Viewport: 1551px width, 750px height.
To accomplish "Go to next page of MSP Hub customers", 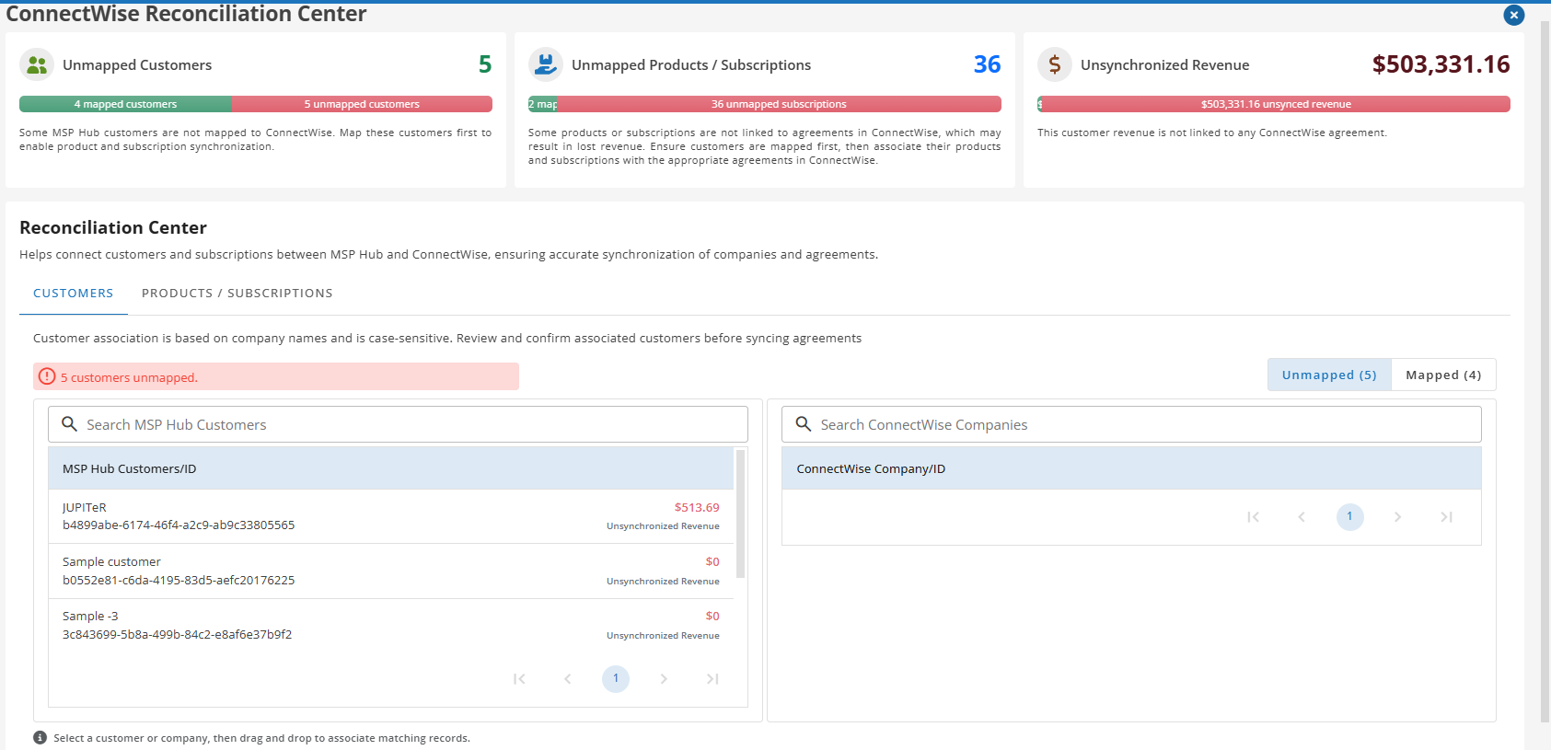I will click(664, 679).
